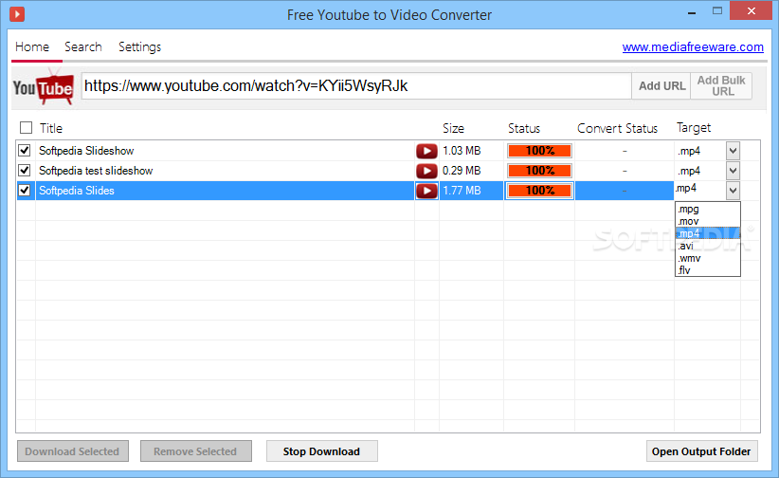The image size is (779, 478).
Task: Click into the YouTube URL input field
Action: pyautogui.click(x=356, y=86)
